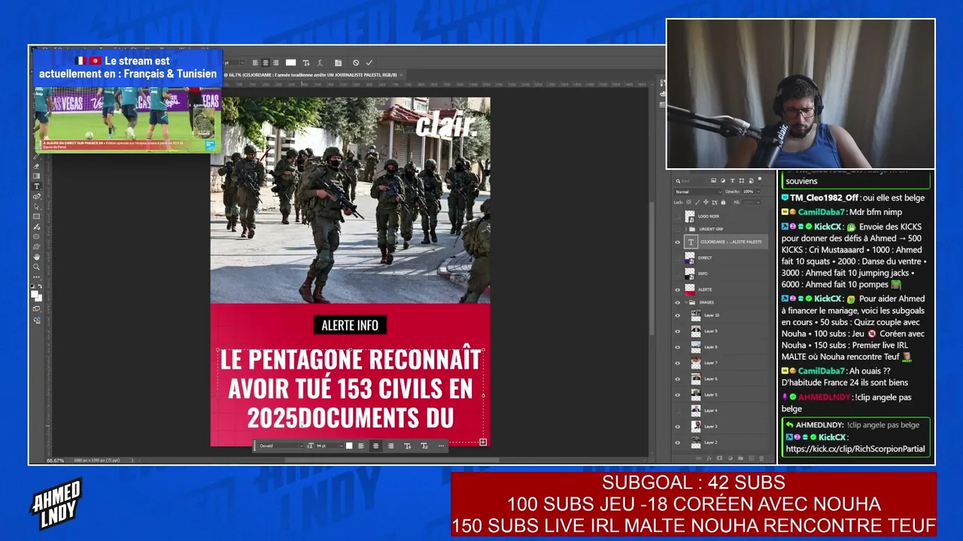
Task: Filter layers by type layers
Action: click(x=733, y=181)
